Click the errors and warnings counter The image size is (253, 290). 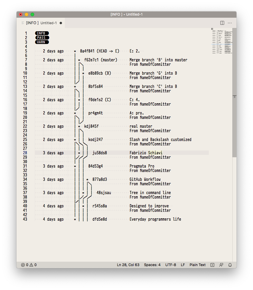click(29, 265)
